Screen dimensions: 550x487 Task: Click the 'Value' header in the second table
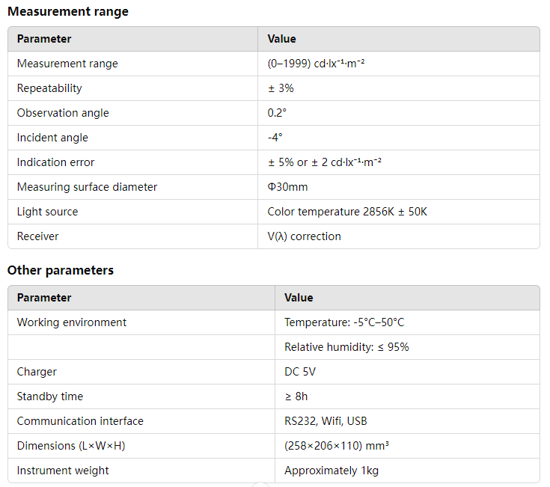tap(299, 298)
